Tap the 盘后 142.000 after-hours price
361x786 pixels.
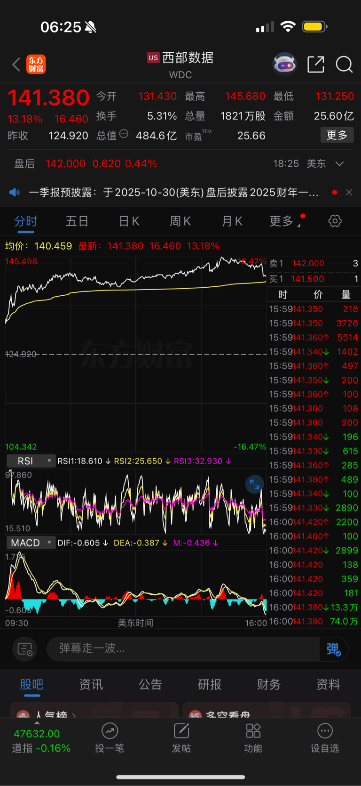click(65, 164)
